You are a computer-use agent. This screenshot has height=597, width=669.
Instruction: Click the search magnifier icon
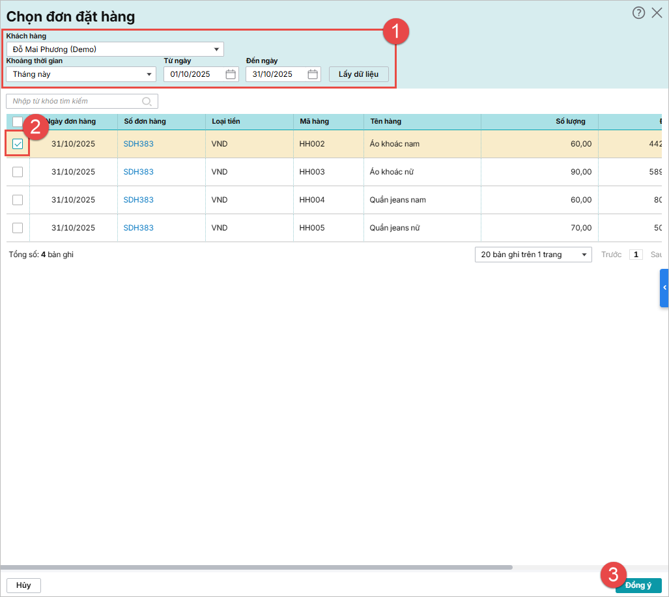click(x=147, y=101)
